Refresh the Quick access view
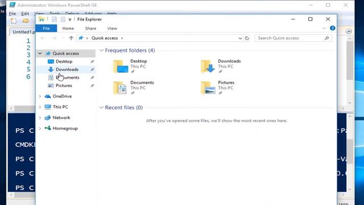This screenshot has height=205, width=364. [247, 38]
